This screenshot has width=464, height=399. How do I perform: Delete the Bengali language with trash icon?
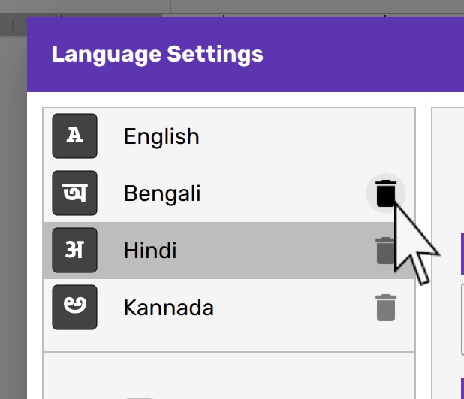click(385, 194)
